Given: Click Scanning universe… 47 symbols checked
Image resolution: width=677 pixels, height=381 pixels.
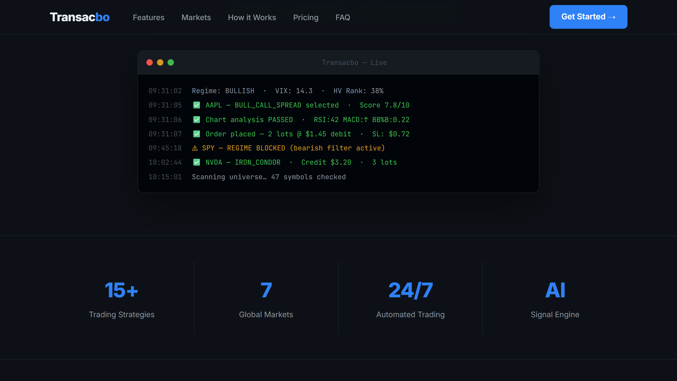Looking at the screenshot, I should (x=269, y=177).
